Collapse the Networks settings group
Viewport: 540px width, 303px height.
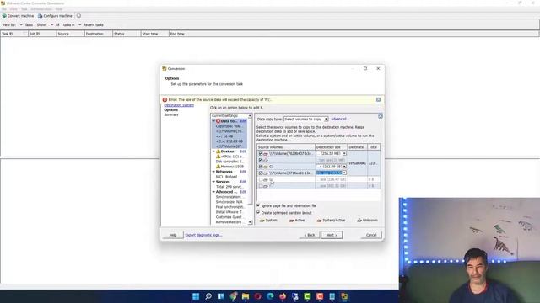click(x=213, y=172)
